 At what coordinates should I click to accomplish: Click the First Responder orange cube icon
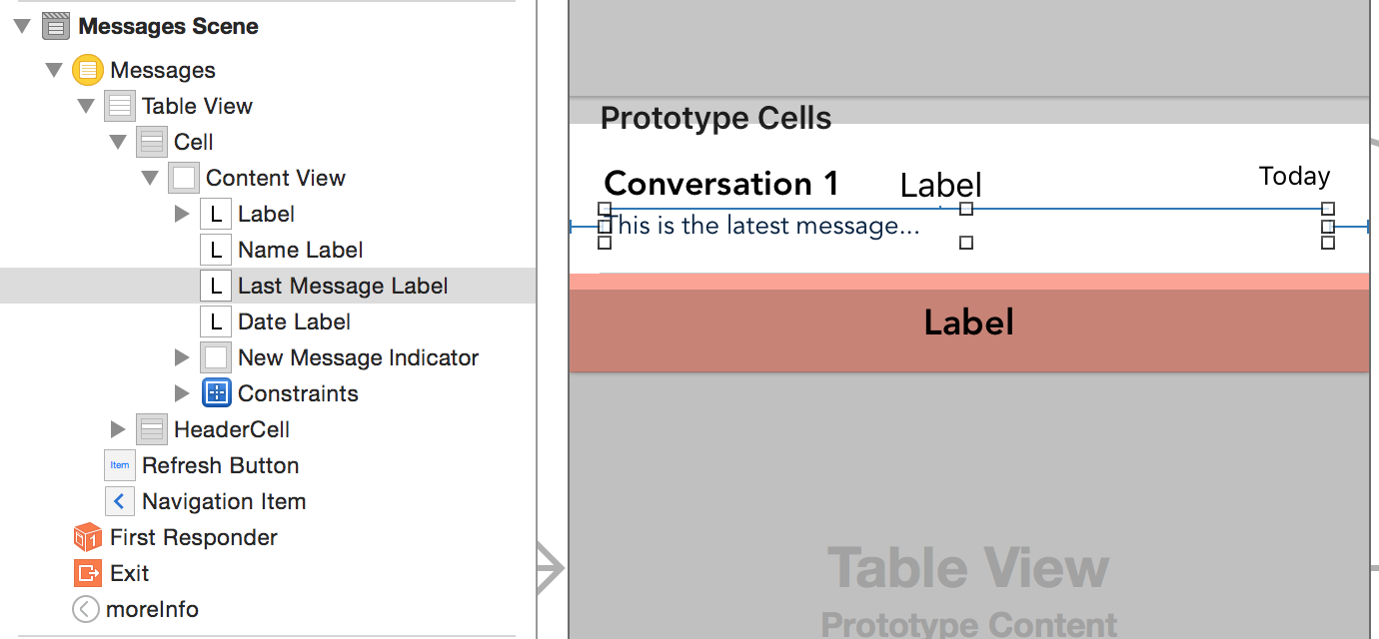[88, 537]
